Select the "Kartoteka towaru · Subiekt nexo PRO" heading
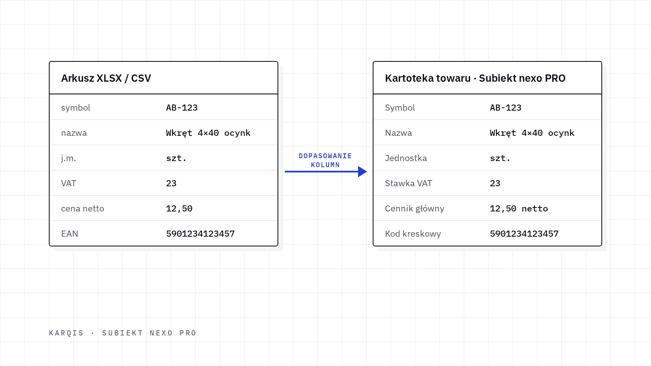The height and width of the screenshot is (366, 651). [475, 78]
